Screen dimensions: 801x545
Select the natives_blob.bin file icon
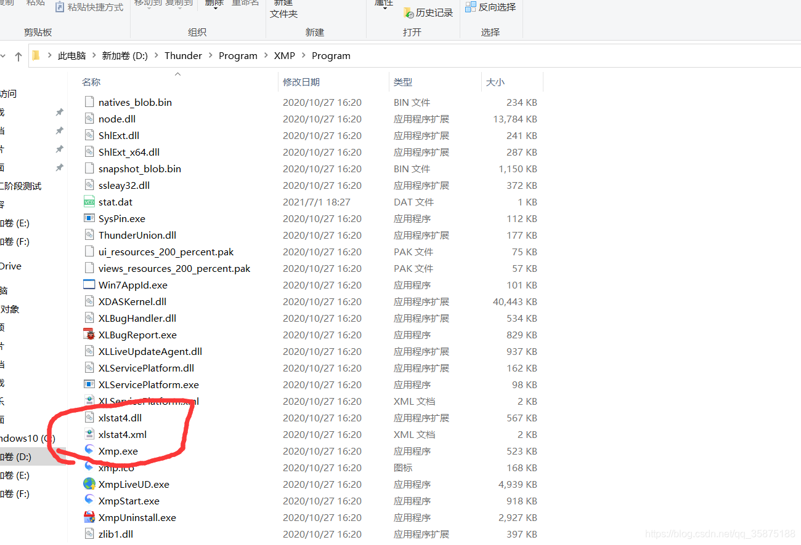(89, 102)
